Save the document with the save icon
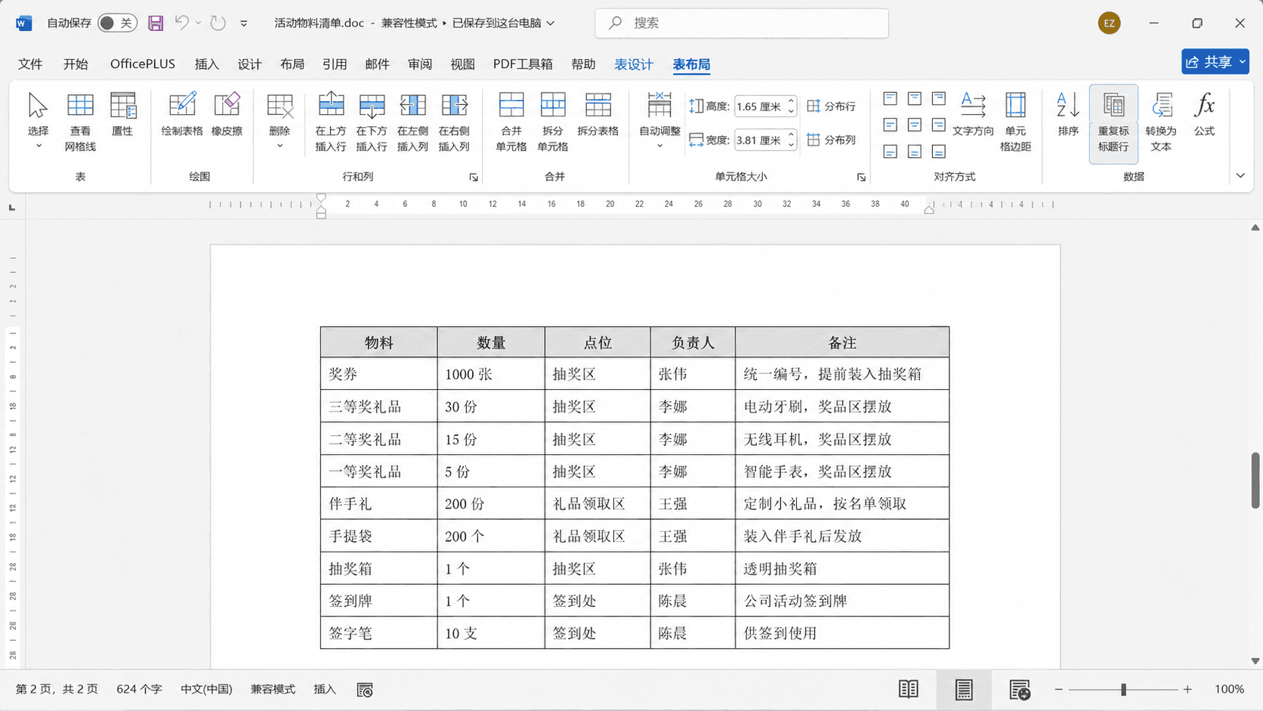Viewport: 1263px width, 711px height. pyautogui.click(x=156, y=23)
